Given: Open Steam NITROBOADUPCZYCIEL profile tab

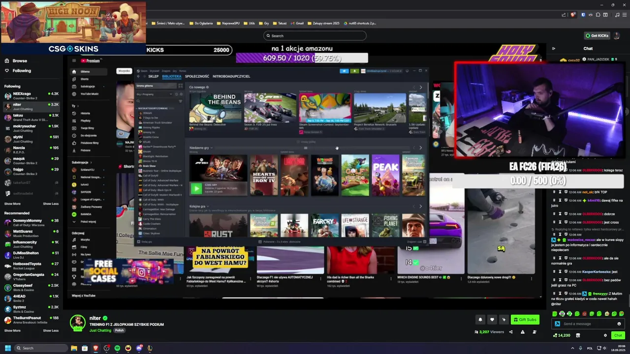Looking at the screenshot, I should (231, 76).
